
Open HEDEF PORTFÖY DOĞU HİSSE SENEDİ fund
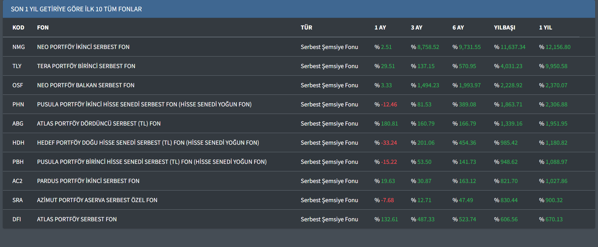148,143
